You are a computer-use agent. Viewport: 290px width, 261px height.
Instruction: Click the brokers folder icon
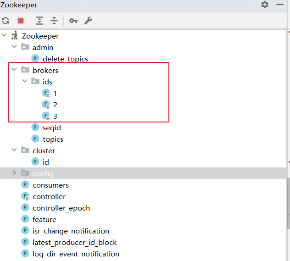25,70
